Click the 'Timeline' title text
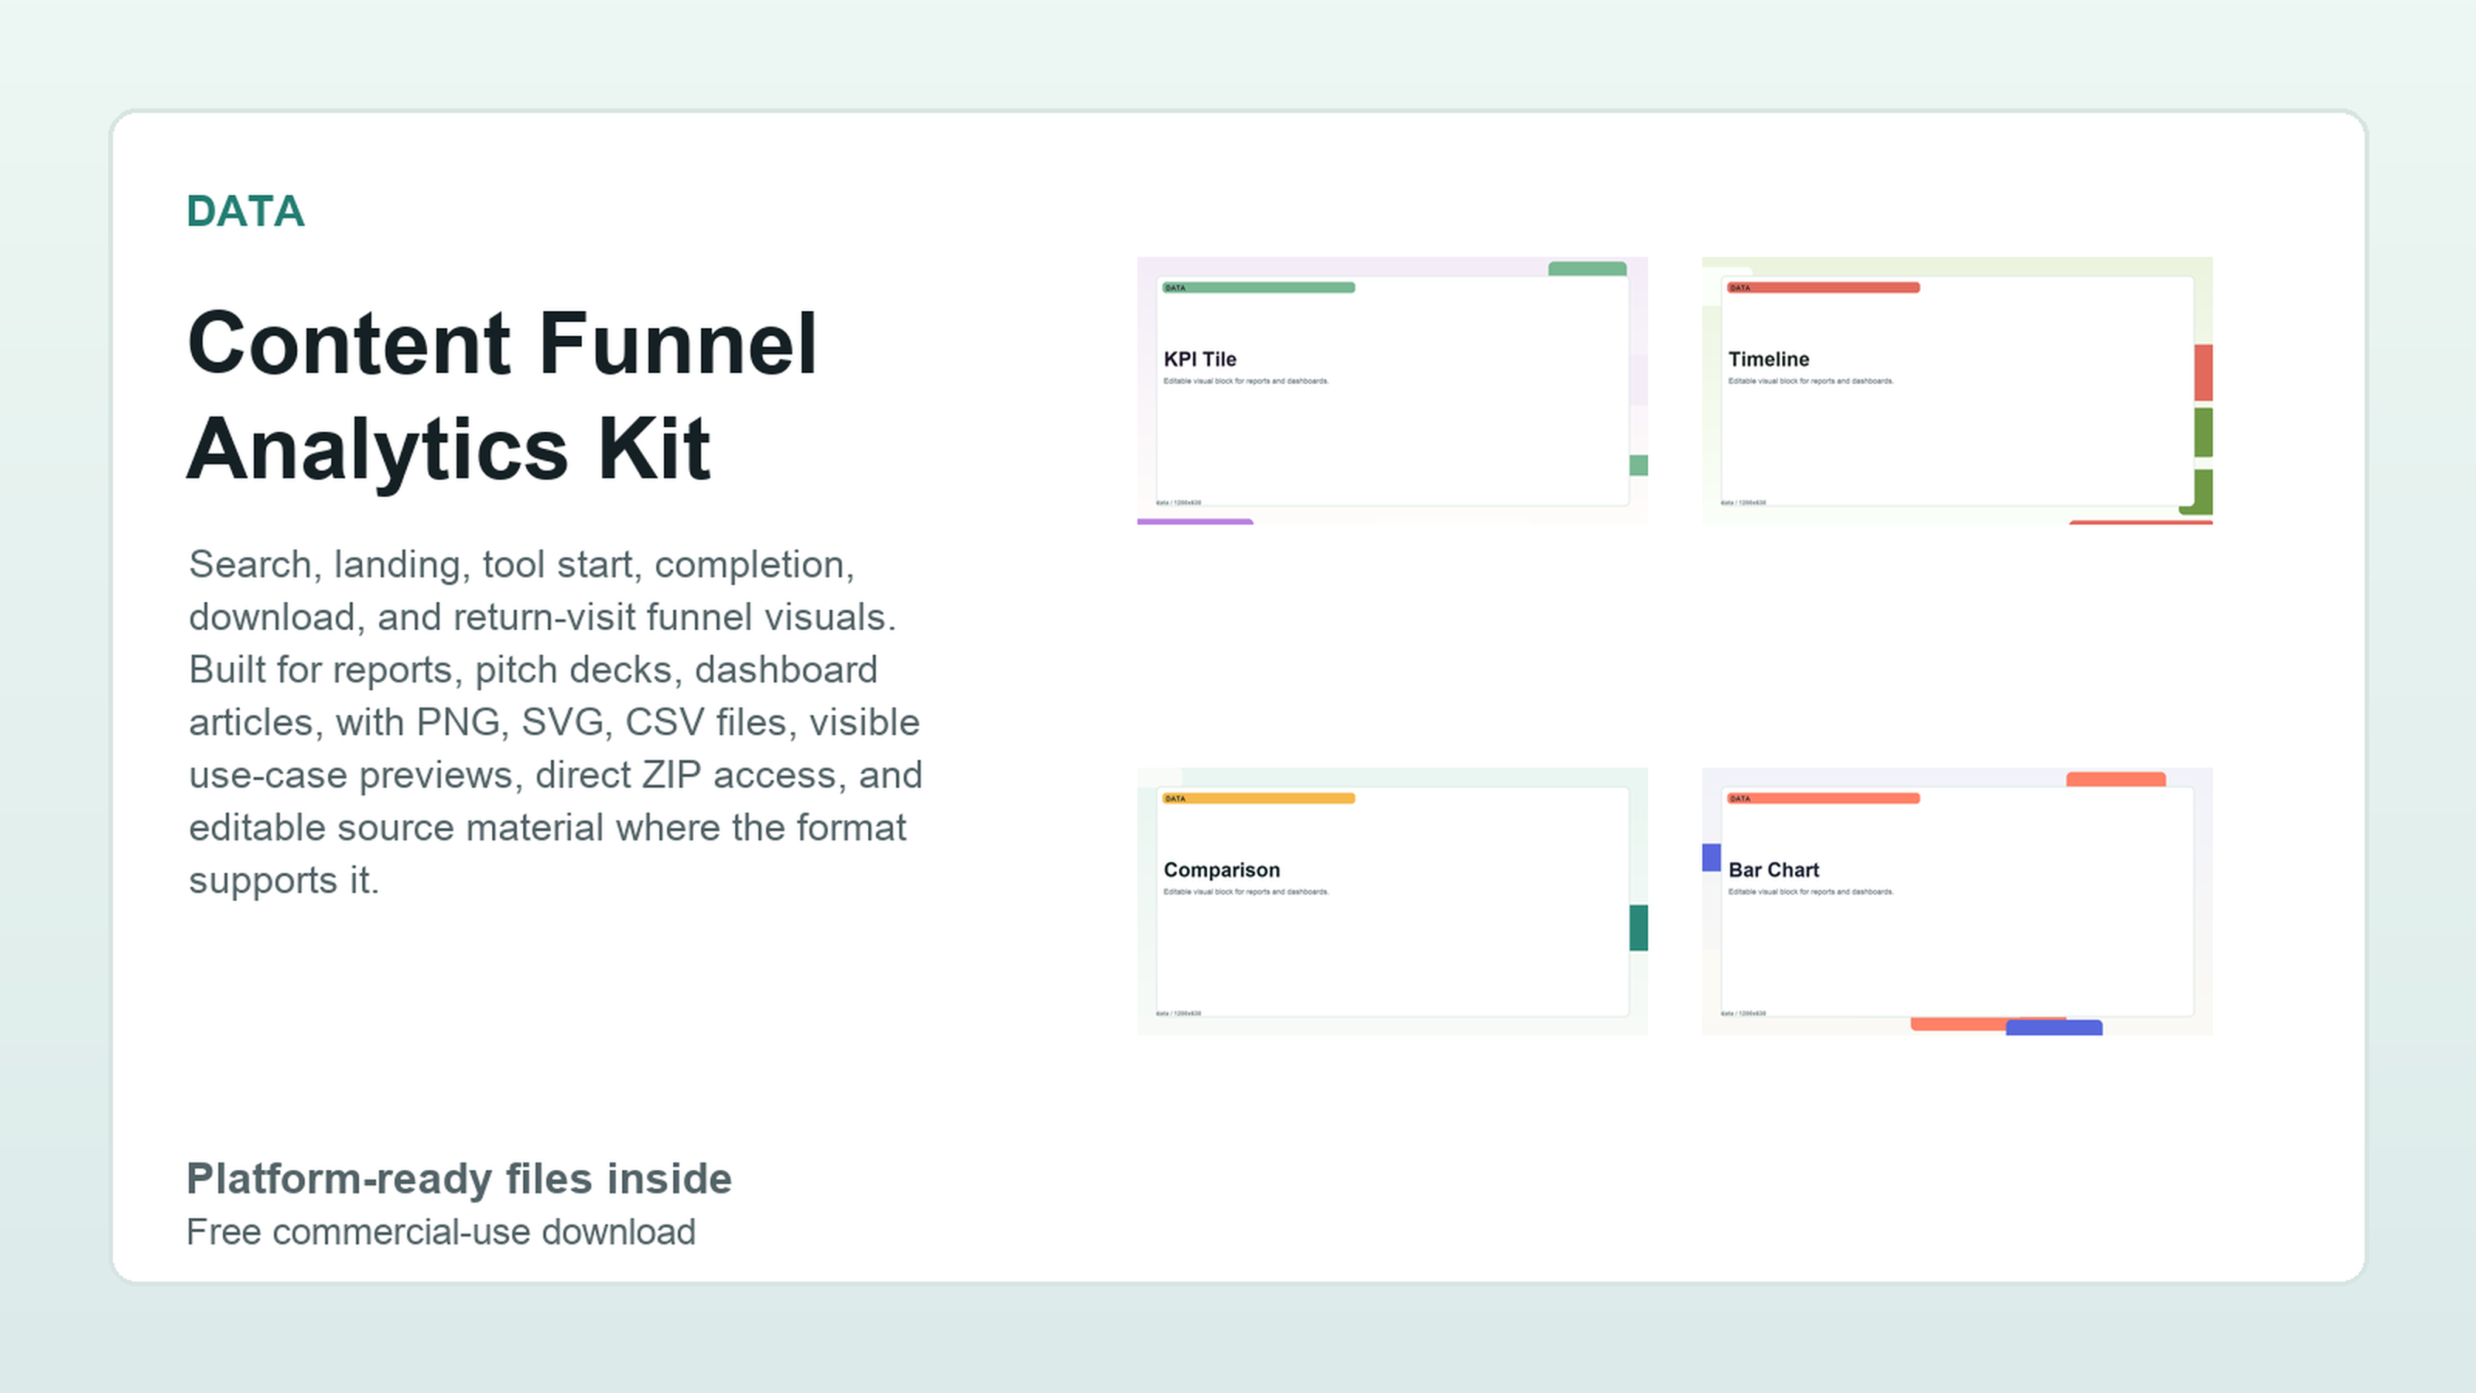 tap(1769, 360)
